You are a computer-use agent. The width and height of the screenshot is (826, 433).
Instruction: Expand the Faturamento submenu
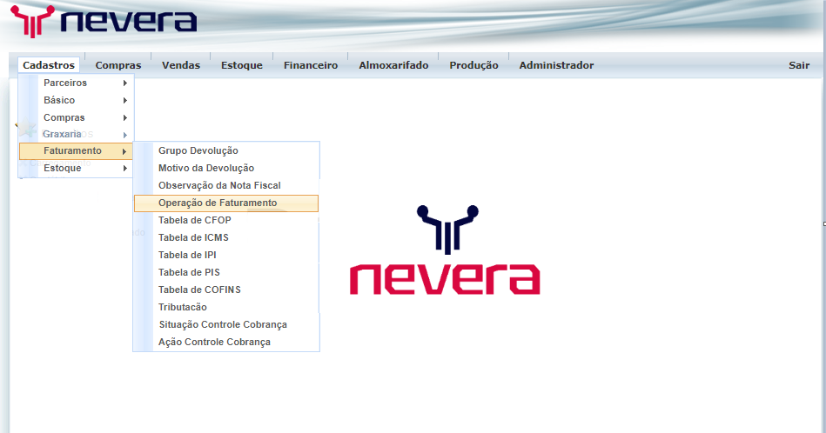click(76, 151)
